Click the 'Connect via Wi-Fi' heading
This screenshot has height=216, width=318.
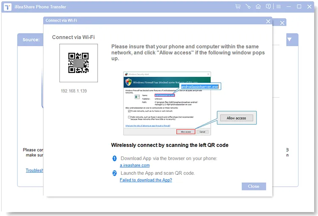pos(73,37)
